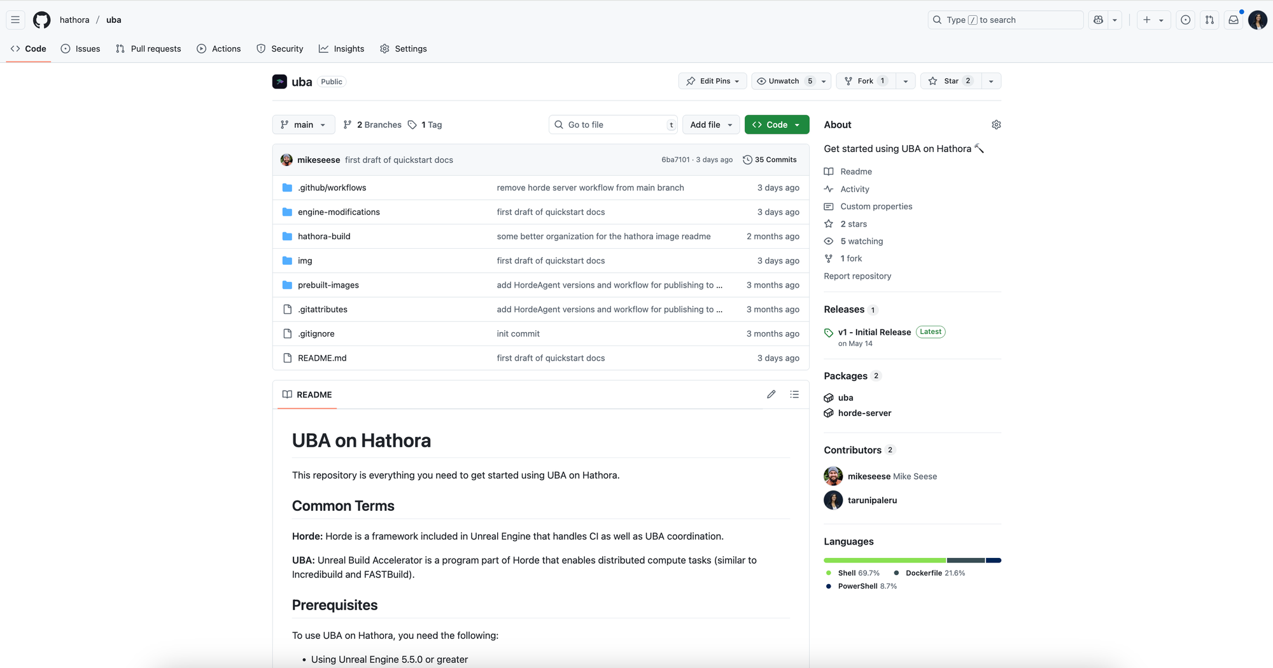
Task: Click the PowerShell language bar segment
Action: 994,560
